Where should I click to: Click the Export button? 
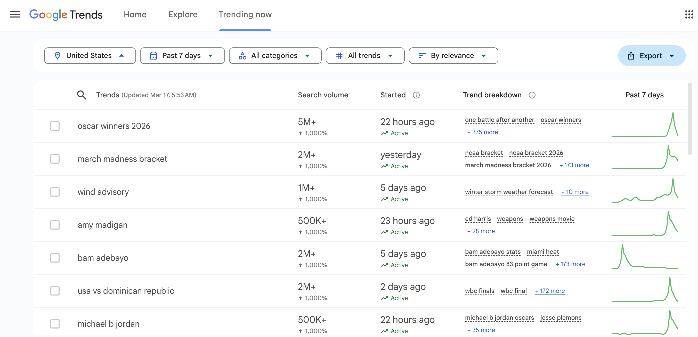[651, 56]
